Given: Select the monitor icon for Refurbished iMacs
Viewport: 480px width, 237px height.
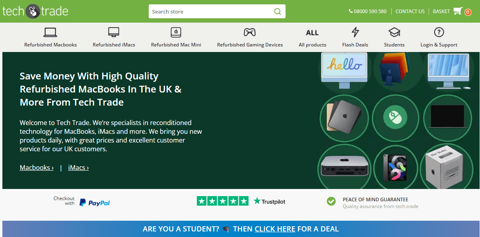Looking at the screenshot, I should click(x=114, y=32).
